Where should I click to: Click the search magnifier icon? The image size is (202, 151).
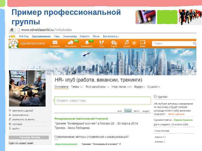point(195,44)
